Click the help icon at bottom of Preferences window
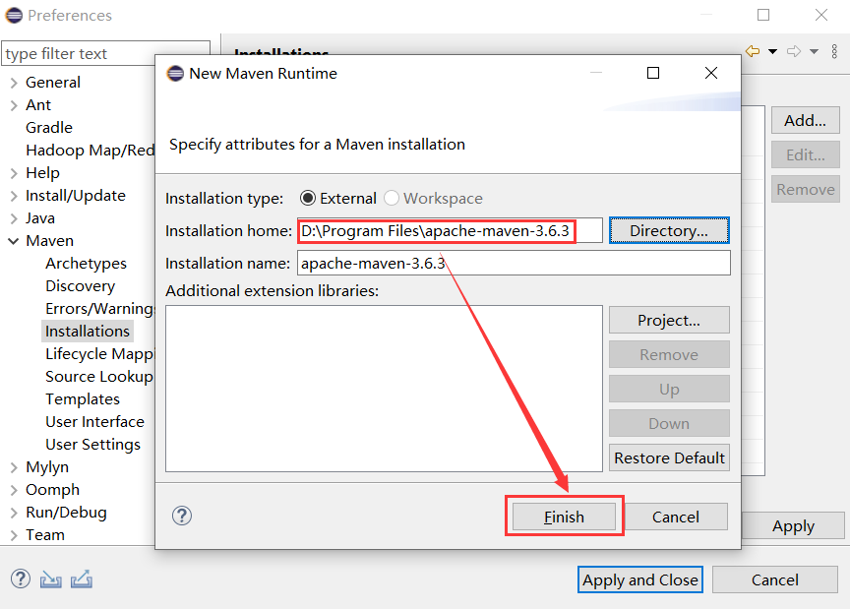The height and width of the screenshot is (609, 850). click(21, 579)
